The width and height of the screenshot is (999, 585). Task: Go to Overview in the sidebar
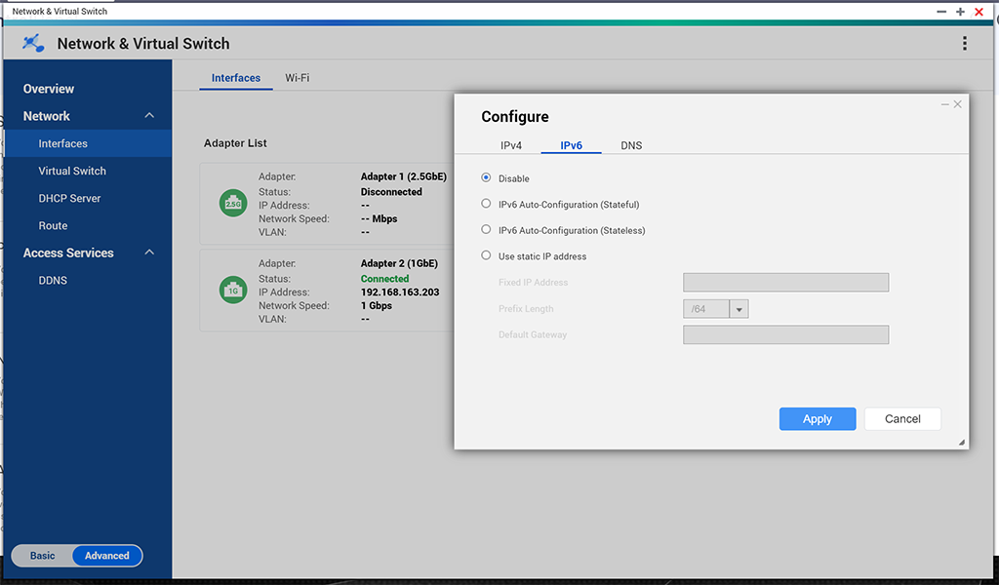[49, 89]
